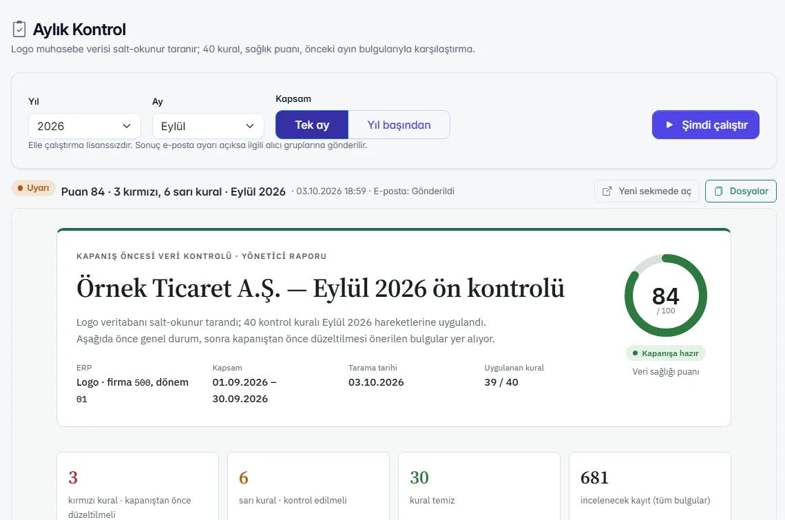785x520 pixels.
Task: Click Logo veritabanı salt-okunur tarandı paragraph
Action: [x=285, y=331]
